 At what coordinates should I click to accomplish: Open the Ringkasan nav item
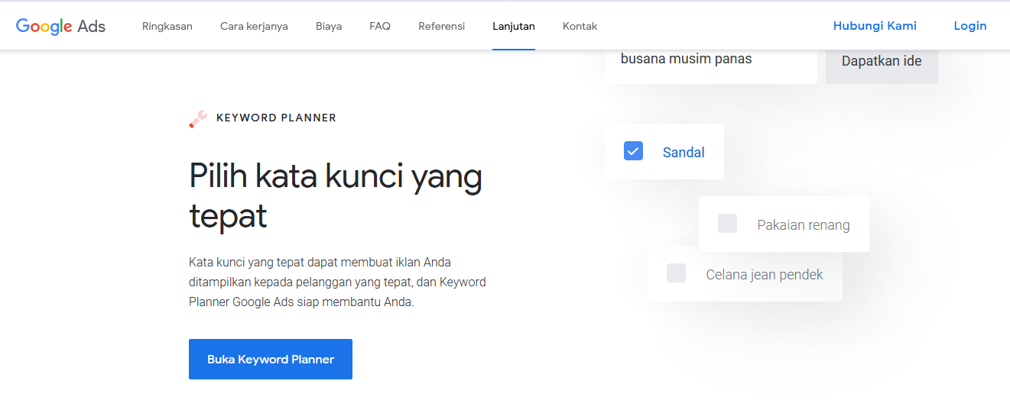167,26
